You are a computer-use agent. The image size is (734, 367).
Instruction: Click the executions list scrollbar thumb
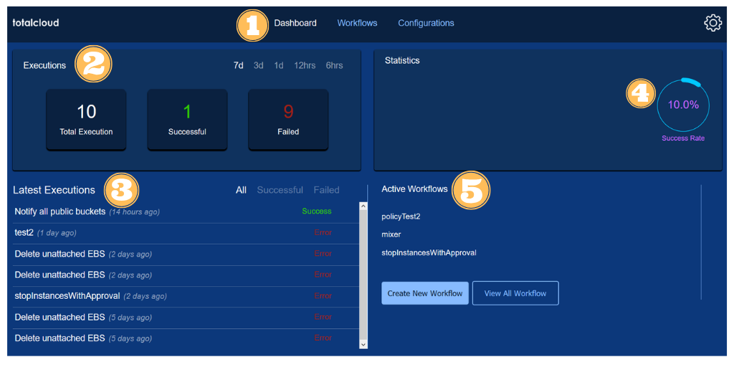pyautogui.click(x=363, y=275)
